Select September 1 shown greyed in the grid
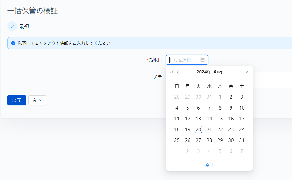Image resolution: width=292 pixels, height=180 pixels. click(x=177, y=151)
